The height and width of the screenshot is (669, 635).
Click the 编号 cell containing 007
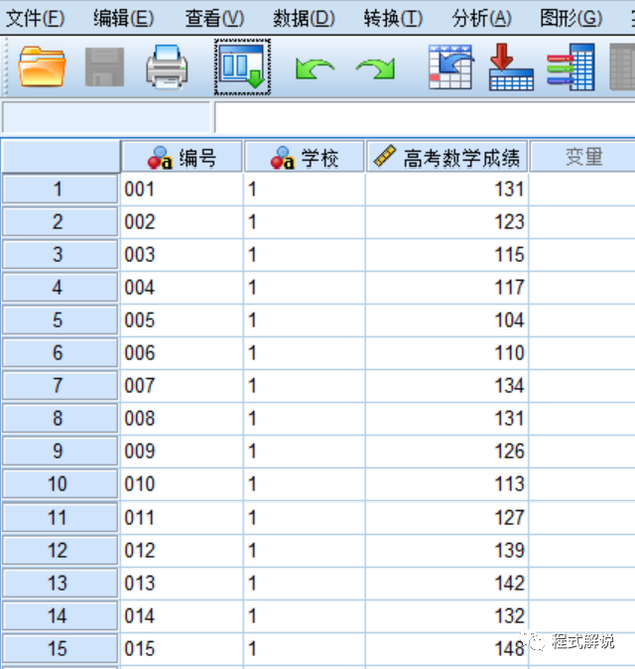(x=183, y=386)
